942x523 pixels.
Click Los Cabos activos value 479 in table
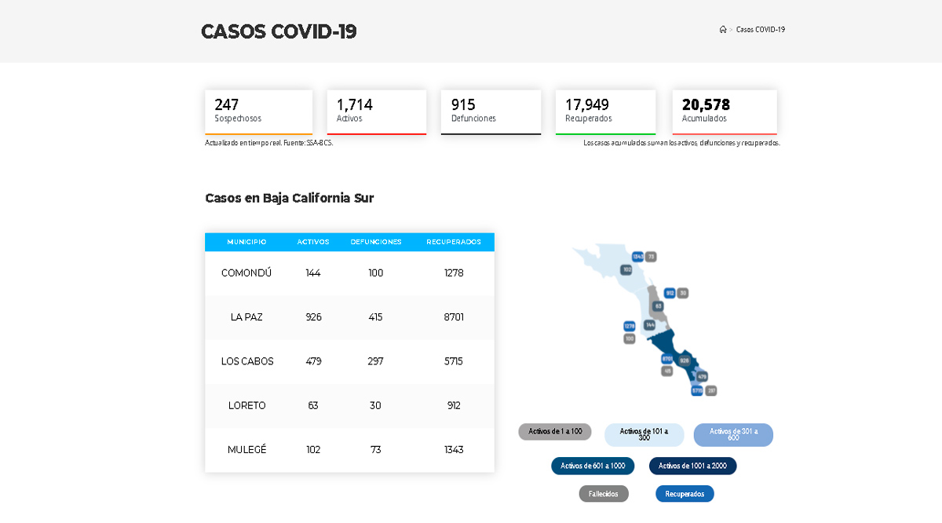click(x=313, y=361)
